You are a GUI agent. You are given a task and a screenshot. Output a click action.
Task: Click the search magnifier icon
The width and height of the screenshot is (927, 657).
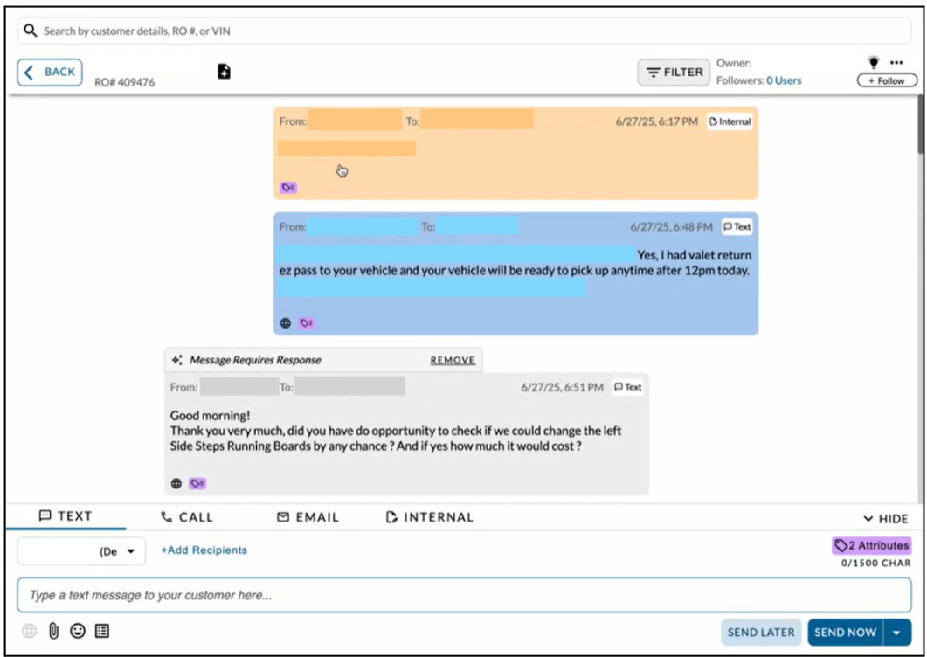tap(31, 29)
